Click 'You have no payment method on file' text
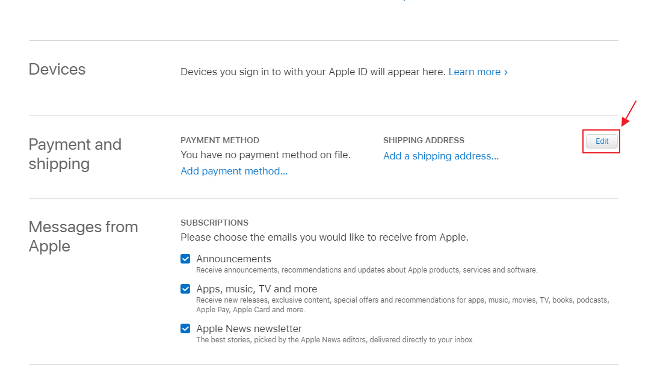This screenshot has width=669, height=376. (x=265, y=155)
